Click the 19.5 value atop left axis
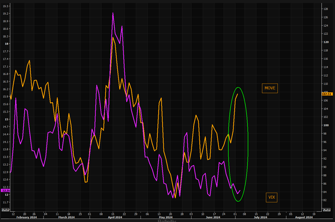Viewport: 335px width, 222px height. click(x=6, y=6)
